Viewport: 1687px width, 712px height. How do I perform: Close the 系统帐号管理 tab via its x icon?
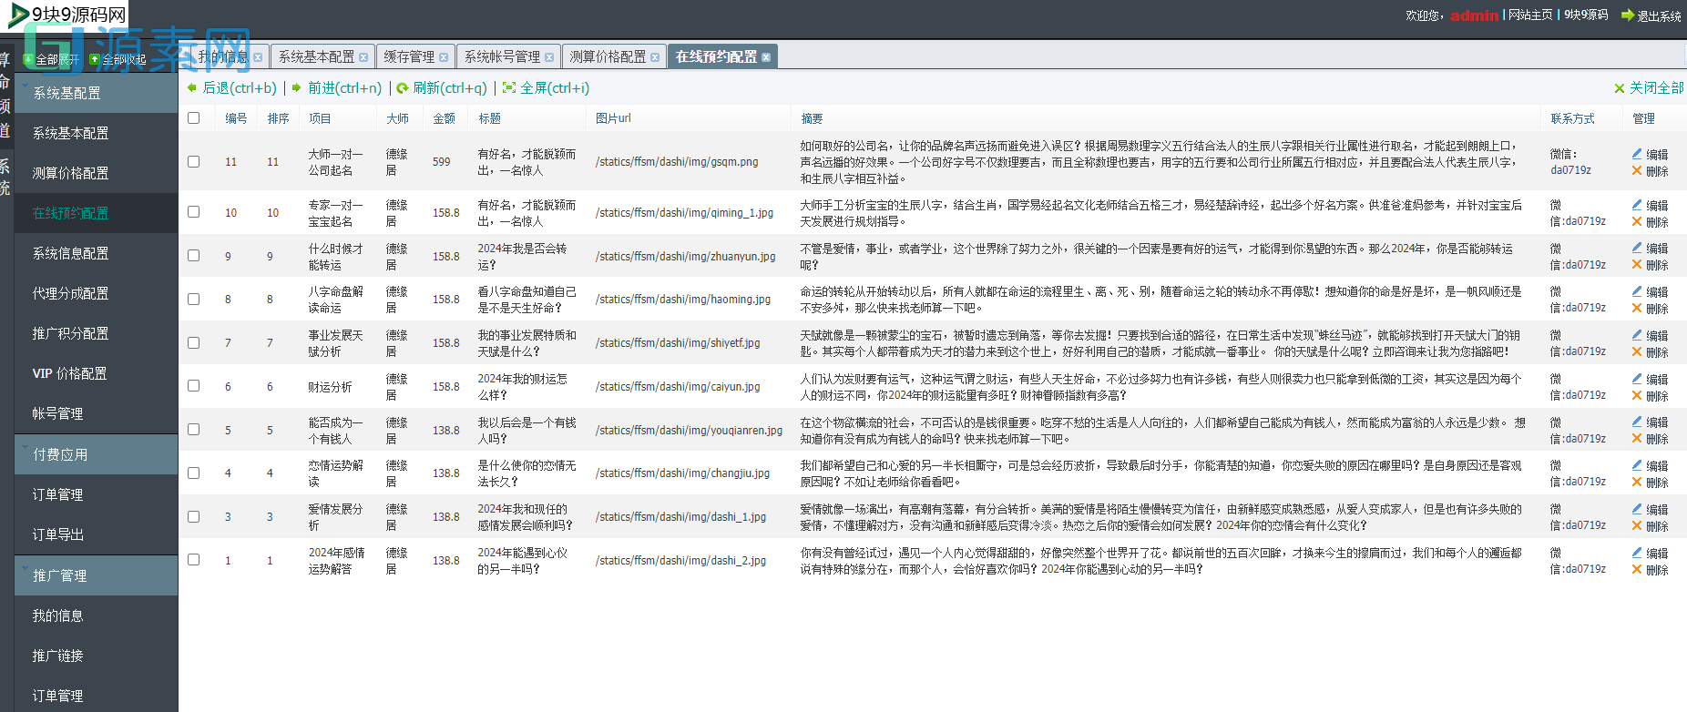(549, 57)
